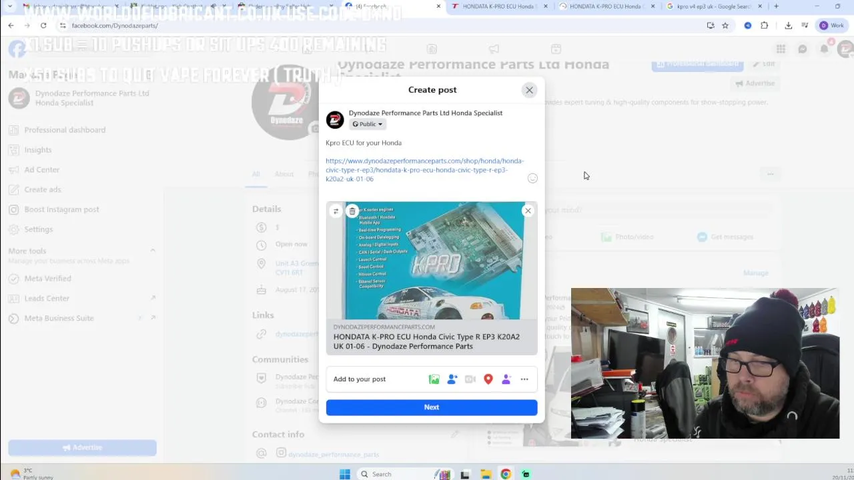The image size is (854, 480).
Task: Open the page more options ellipsis
Action: point(771,174)
